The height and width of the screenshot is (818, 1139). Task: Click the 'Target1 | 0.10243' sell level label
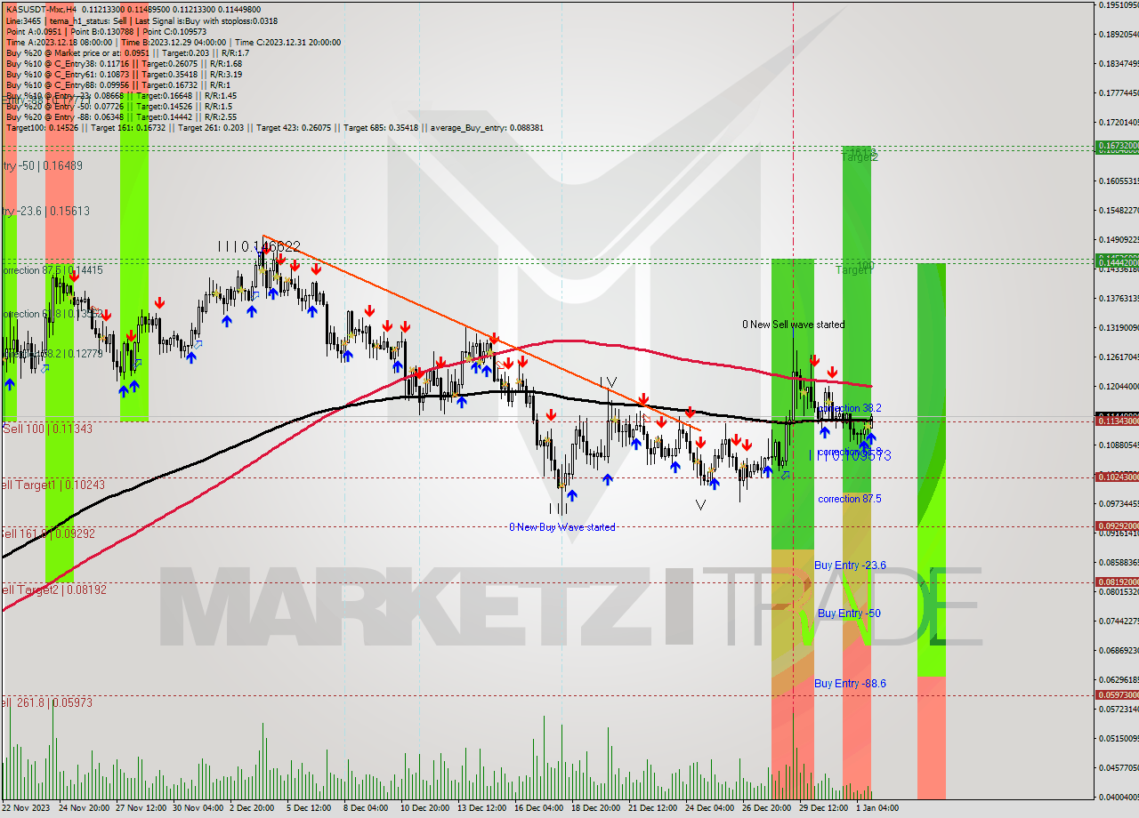[x=53, y=485]
